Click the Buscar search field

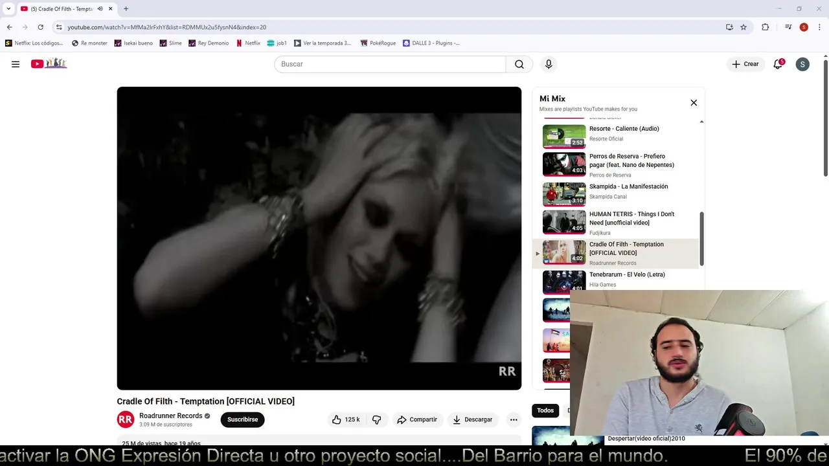390,64
